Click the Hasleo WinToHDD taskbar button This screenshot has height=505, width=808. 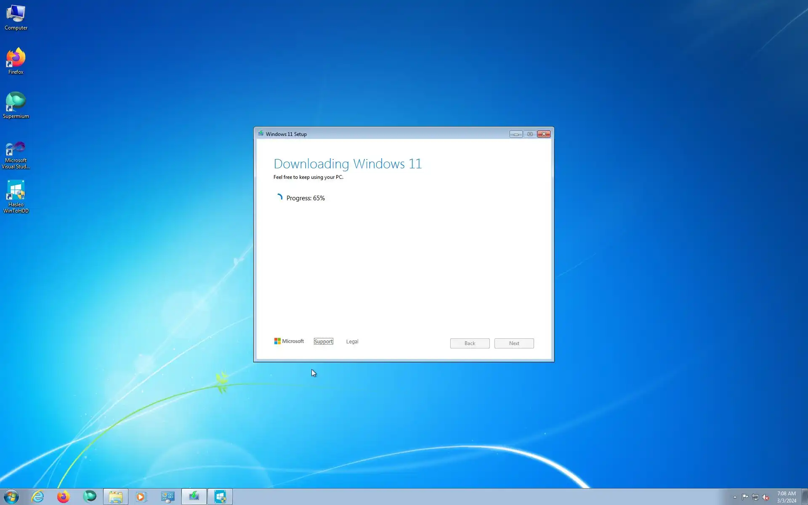click(x=220, y=497)
